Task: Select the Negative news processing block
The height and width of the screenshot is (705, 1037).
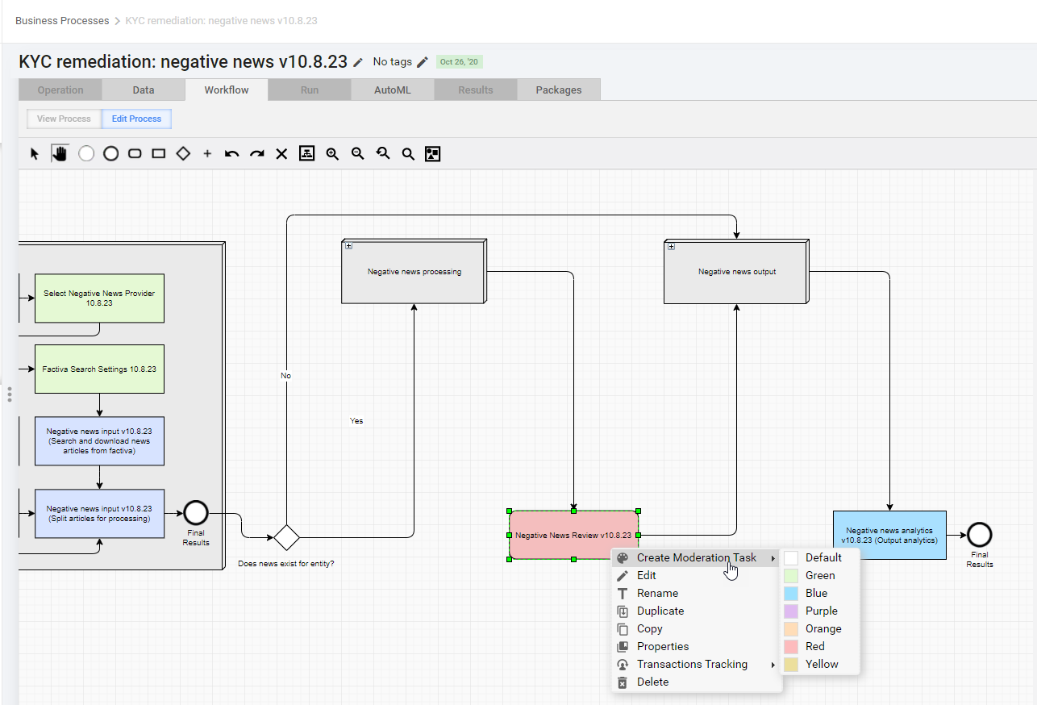Action: click(414, 272)
